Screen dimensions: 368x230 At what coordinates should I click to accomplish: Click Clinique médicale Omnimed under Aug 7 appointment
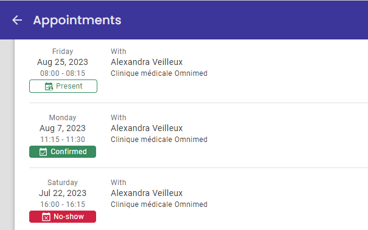[159, 140]
